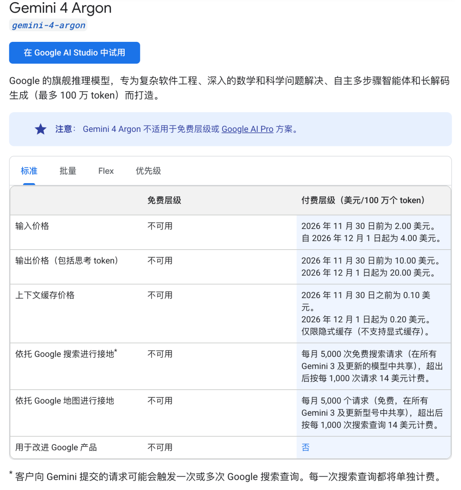Screen dimensions: 461x490
Task: Click the 否 link in the last row
Action: (x=305, y=447)
